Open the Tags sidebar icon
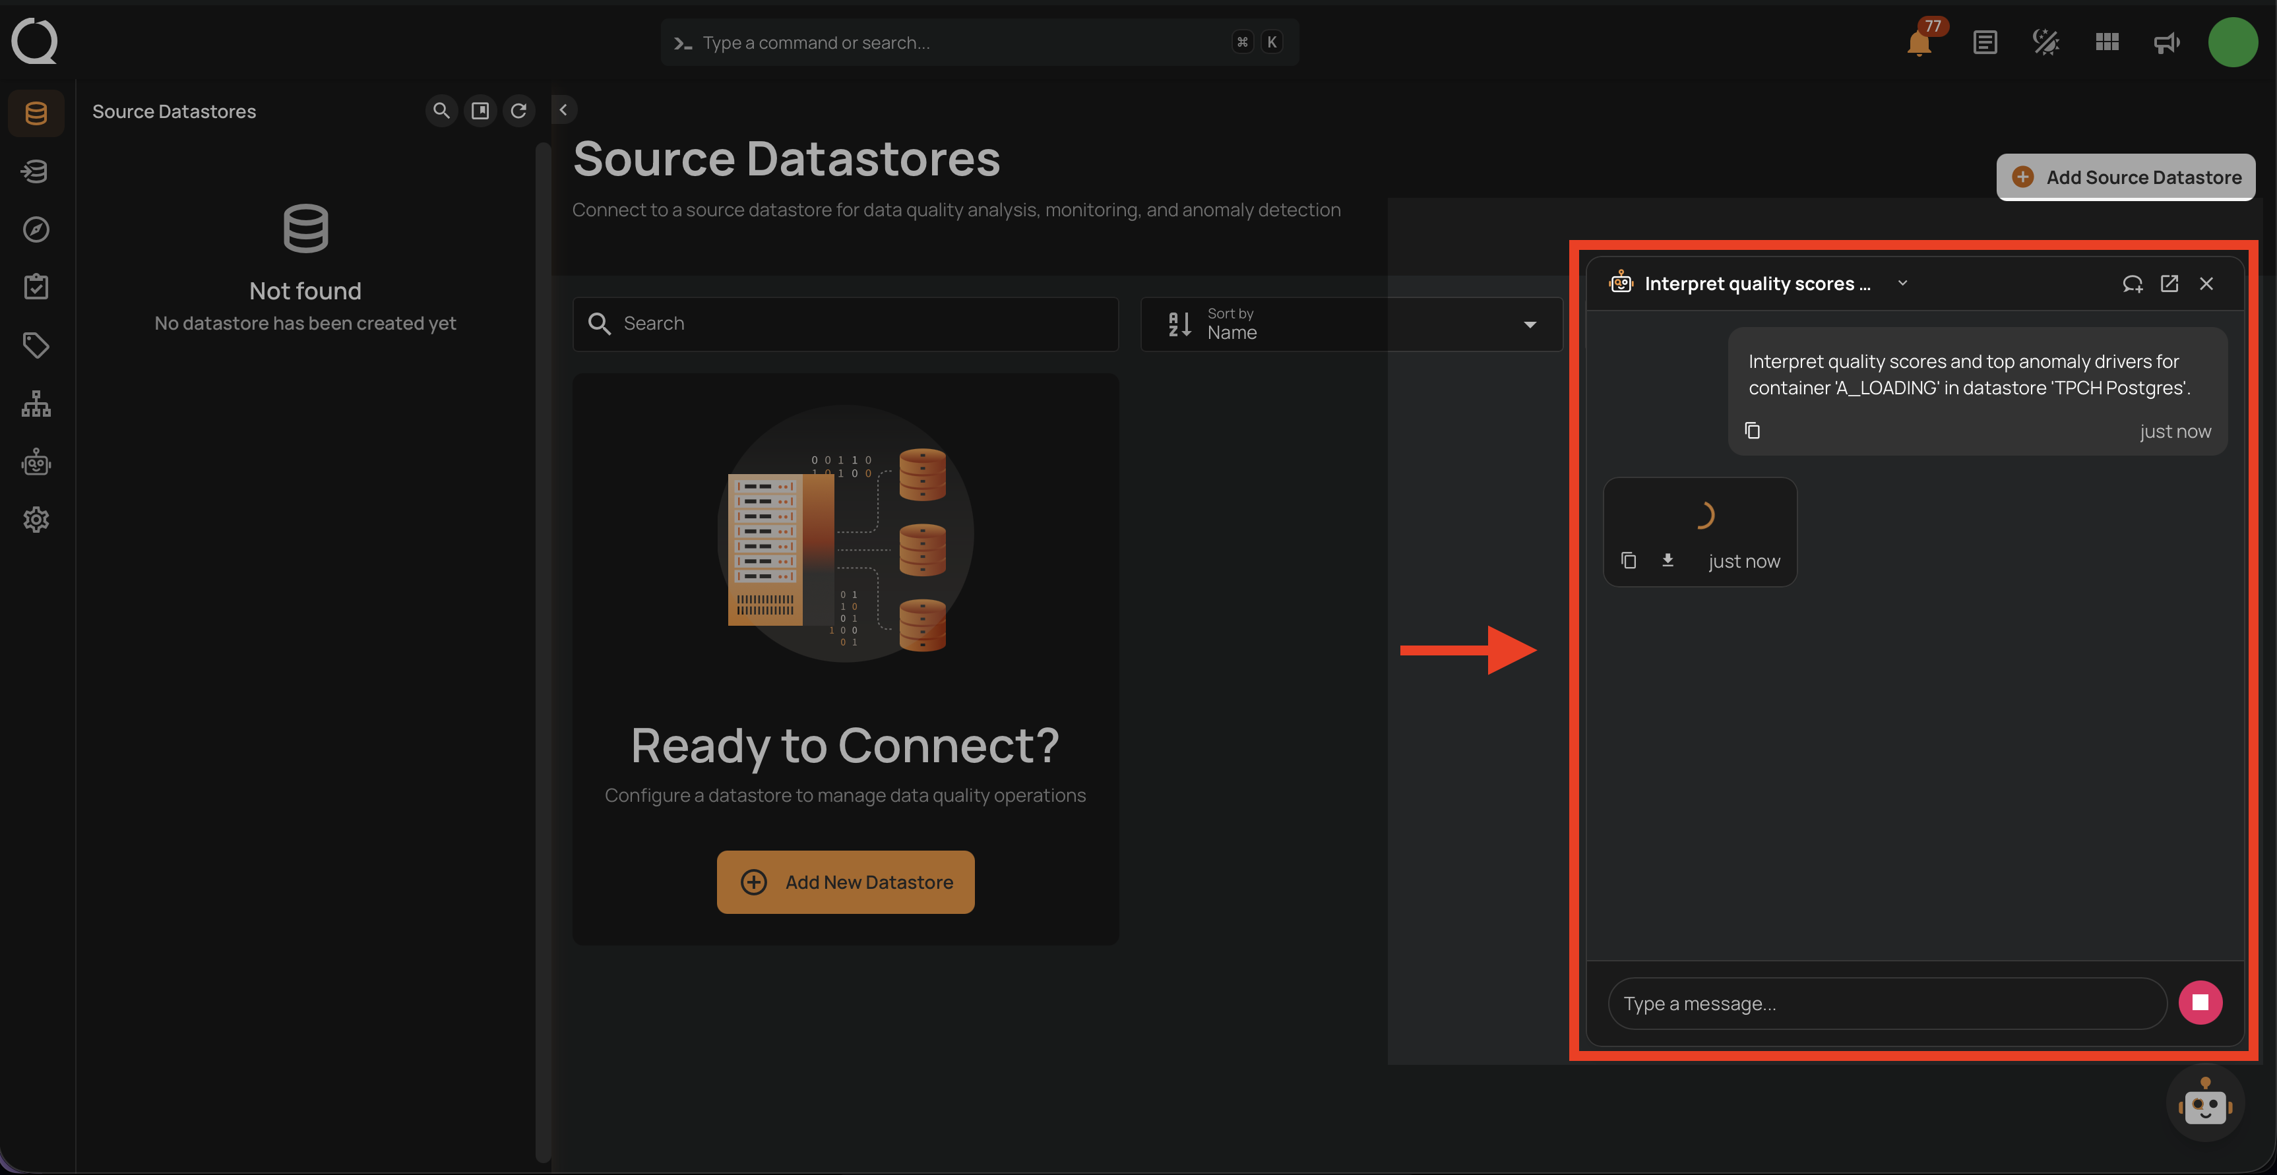2277x1175 pixels. (x=36, y=346)
